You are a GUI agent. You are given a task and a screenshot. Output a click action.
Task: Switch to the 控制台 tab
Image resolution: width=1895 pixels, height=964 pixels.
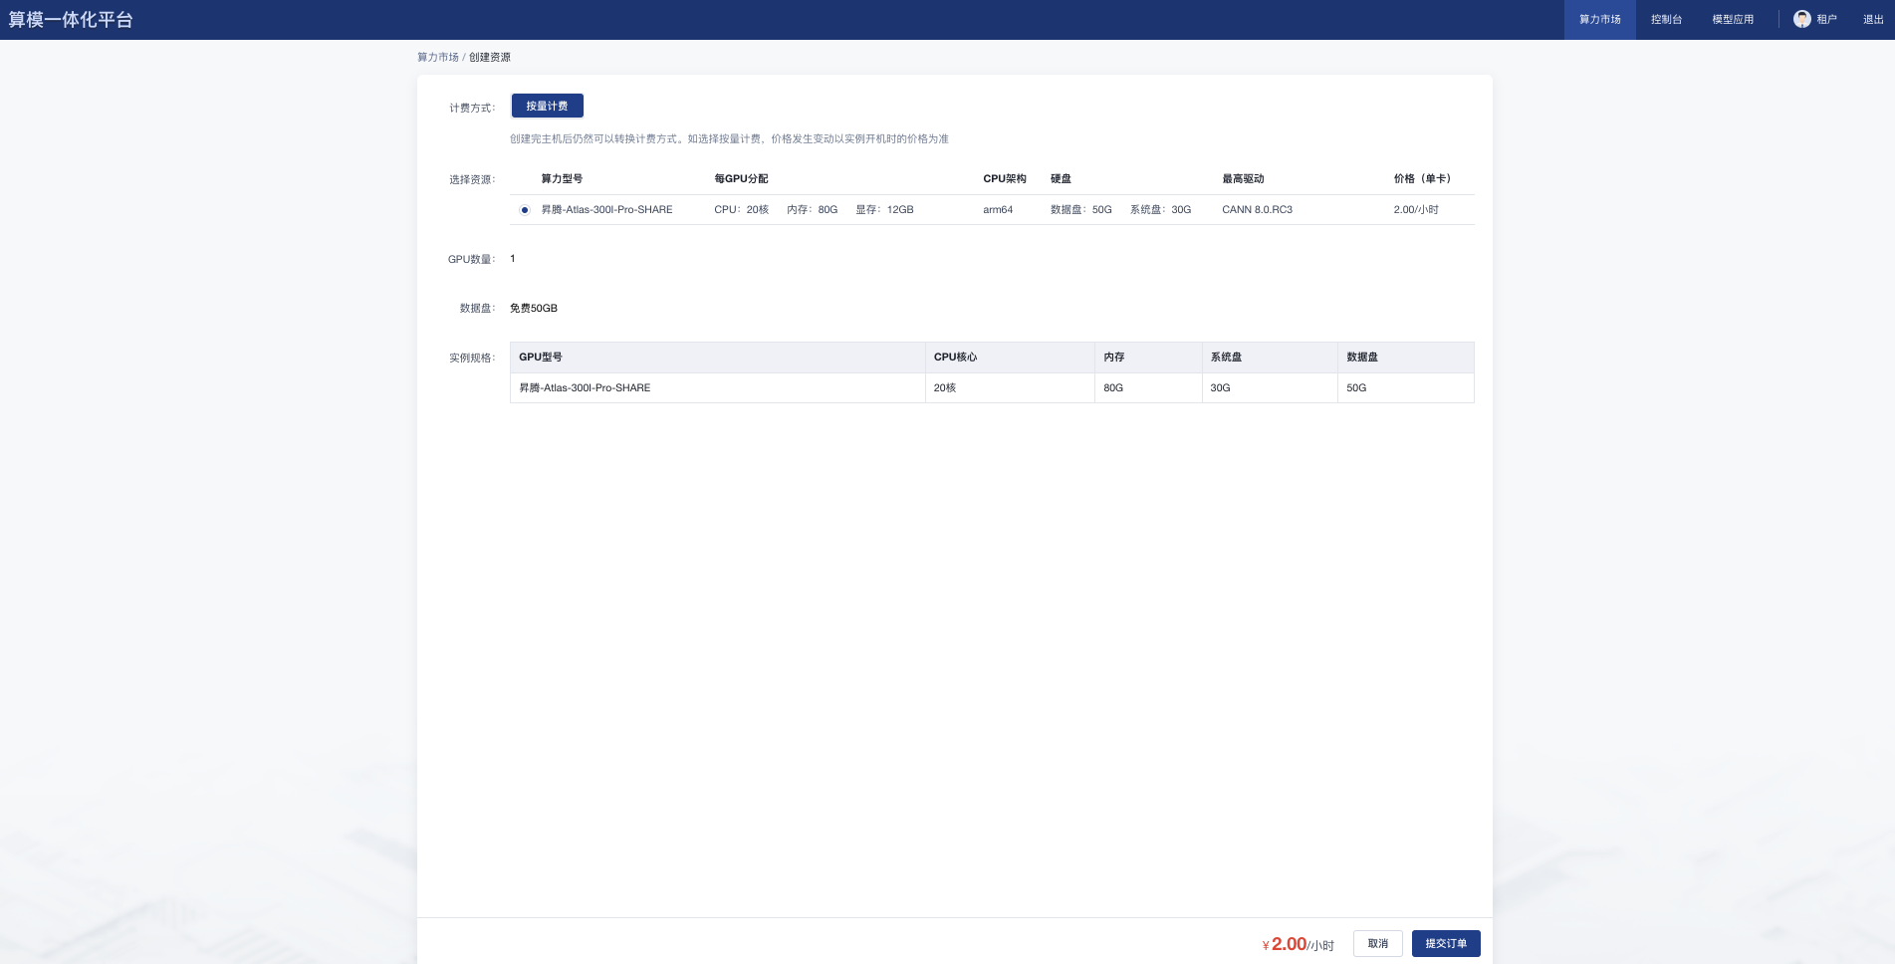point(1666,19)
